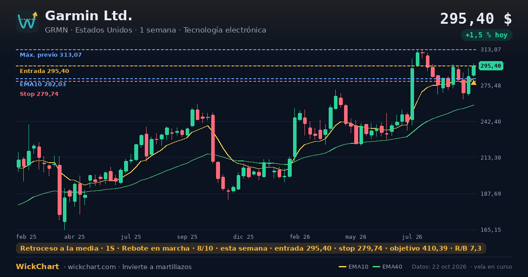Click the subtitle with GRMN ticker details
This screenshot has width=528, height=277.
click(155, 30)
